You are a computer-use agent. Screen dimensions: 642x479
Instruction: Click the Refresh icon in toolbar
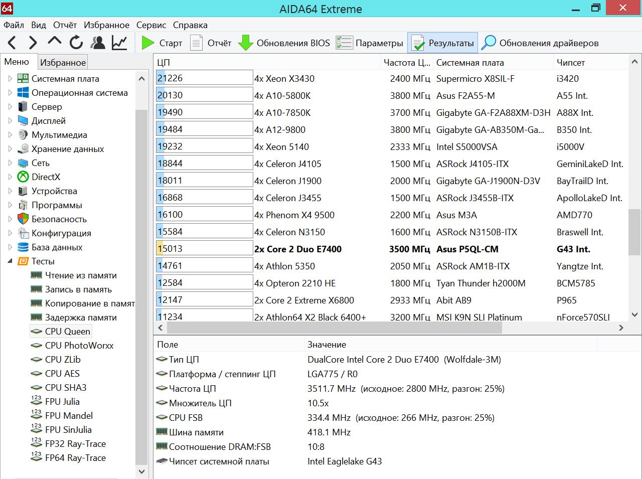pyautogui.click(x=76, y=43)
